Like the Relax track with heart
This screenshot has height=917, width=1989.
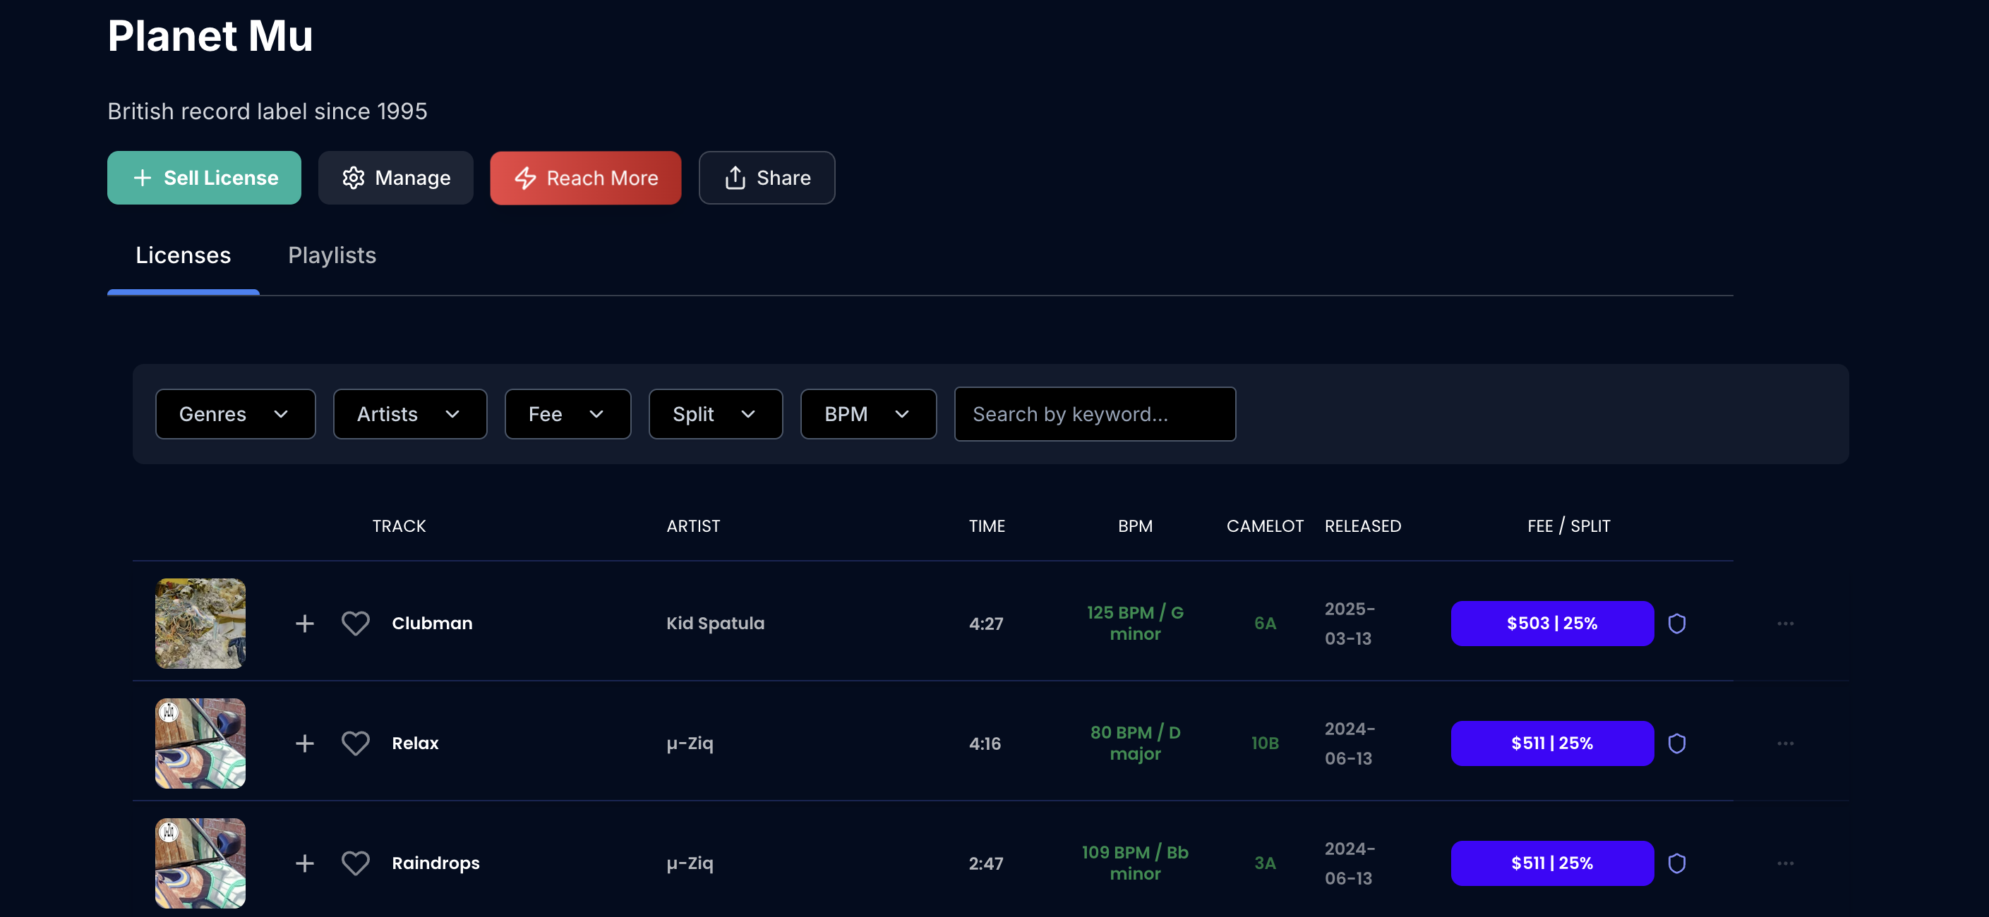coord(355,743)
